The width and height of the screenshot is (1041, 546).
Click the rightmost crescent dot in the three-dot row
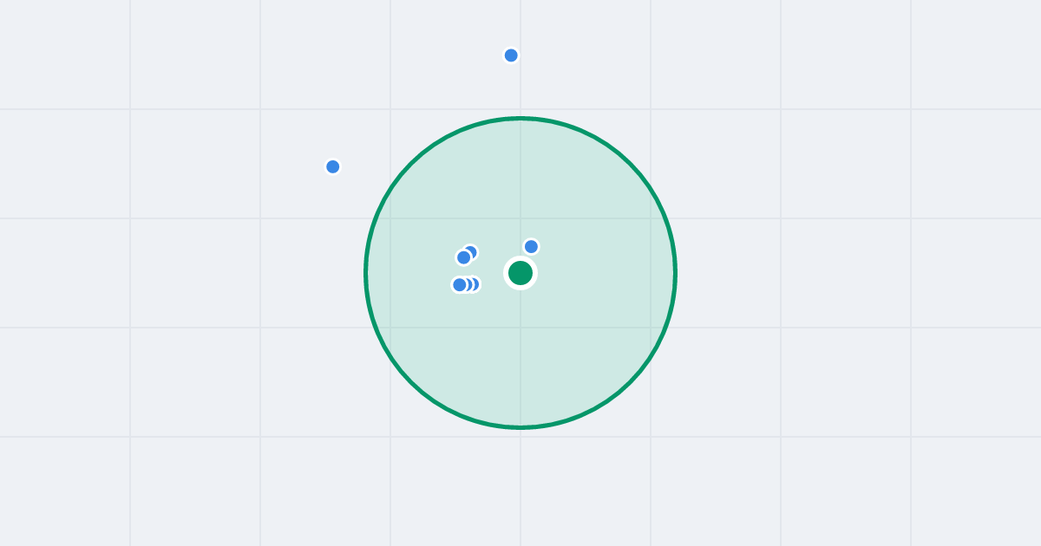[x=477, y=284]
